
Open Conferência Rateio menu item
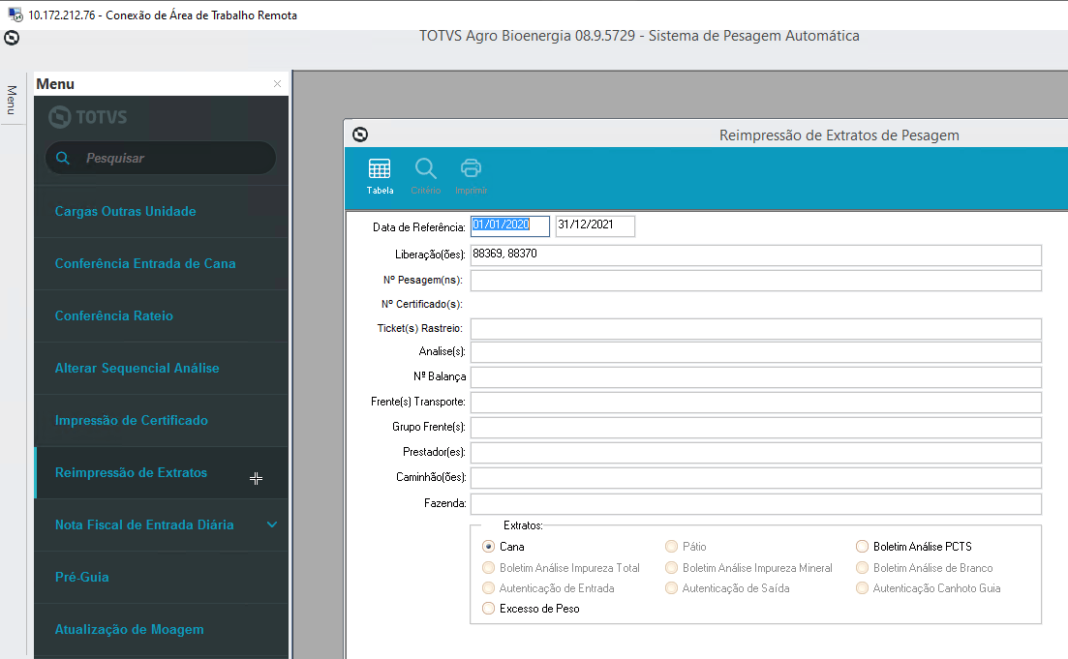pos(161,315)
